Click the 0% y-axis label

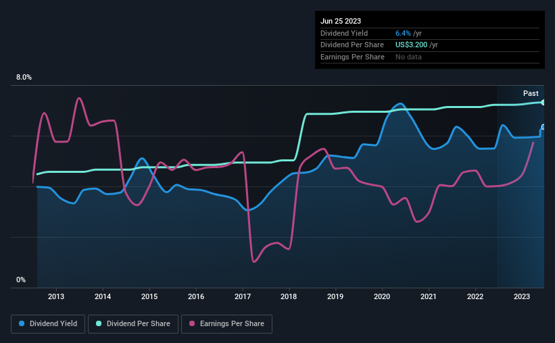21,280
